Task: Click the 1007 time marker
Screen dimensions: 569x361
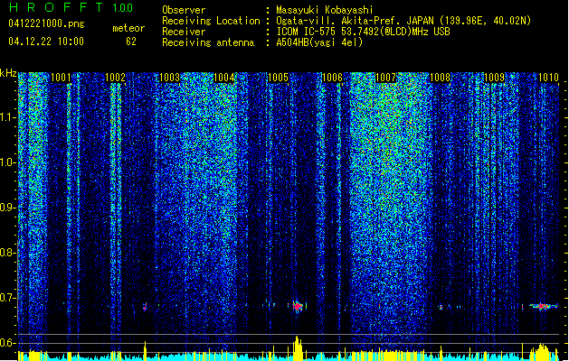Action: pos(385,77)
